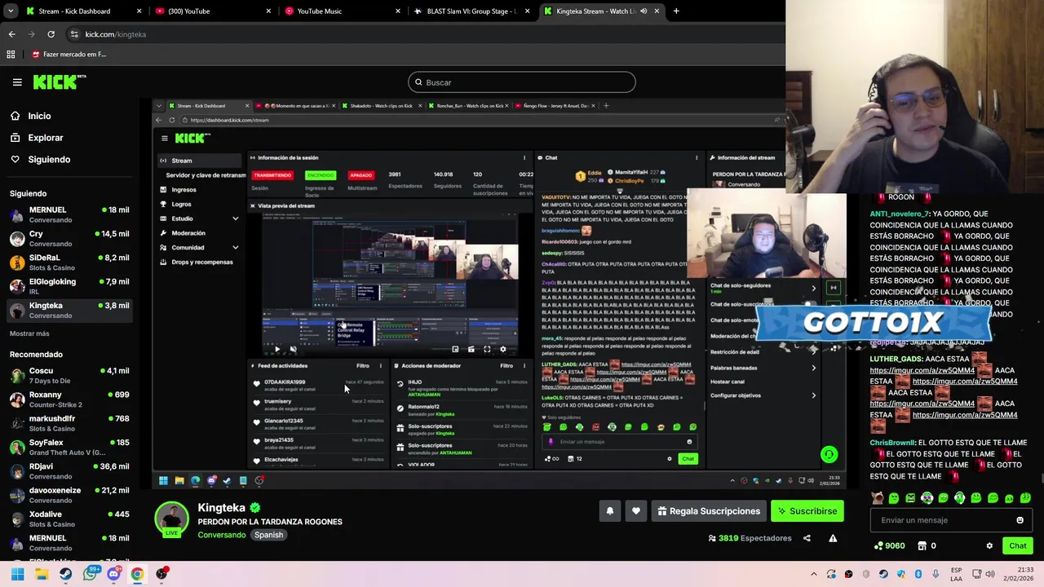Open the browser apps grid shortcut
This screenshot has height=587, width=1044.
[x=11, y=55]
